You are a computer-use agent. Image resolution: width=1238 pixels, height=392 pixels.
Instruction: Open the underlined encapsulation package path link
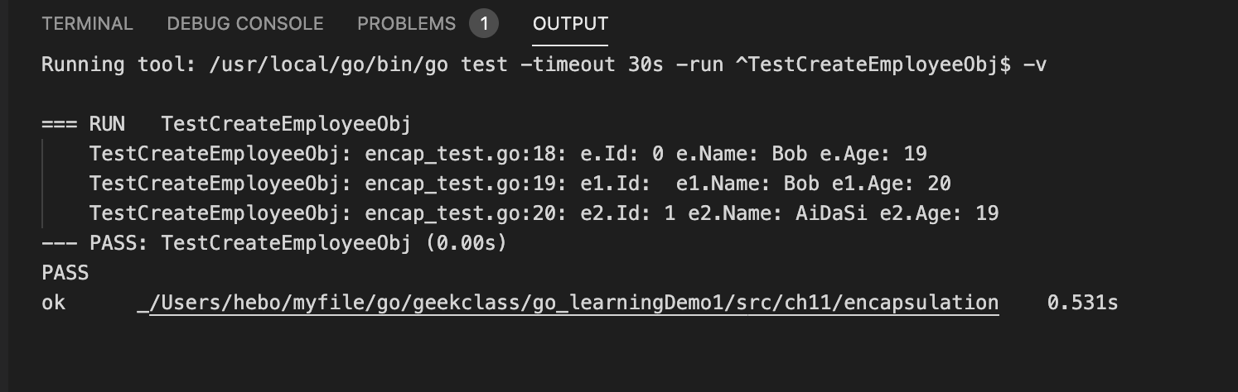568,304
